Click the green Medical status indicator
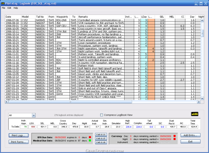209x153 pixels. pyautogui.click(x=90, y=140)
